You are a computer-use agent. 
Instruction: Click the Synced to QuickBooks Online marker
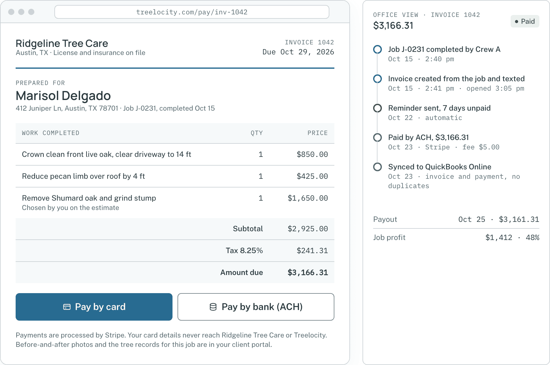click(377, 167)
